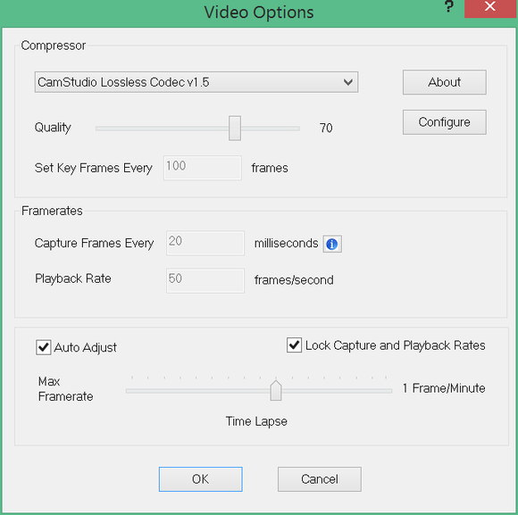Click the About button
Image resolution: width=518 pixels, height=515 pixels.
tap(445, 82)
